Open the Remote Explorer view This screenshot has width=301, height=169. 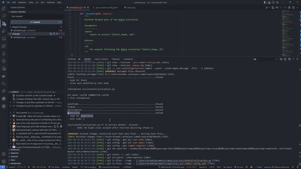[x=4, y=38]
